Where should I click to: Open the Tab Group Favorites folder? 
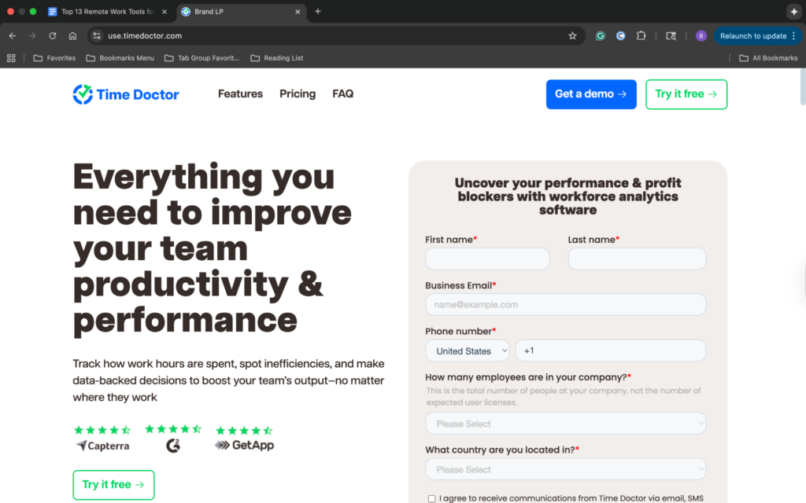[x=202, y=58]
